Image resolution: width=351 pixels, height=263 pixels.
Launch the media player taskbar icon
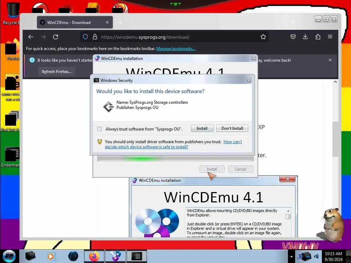click(x=51, y=256)
